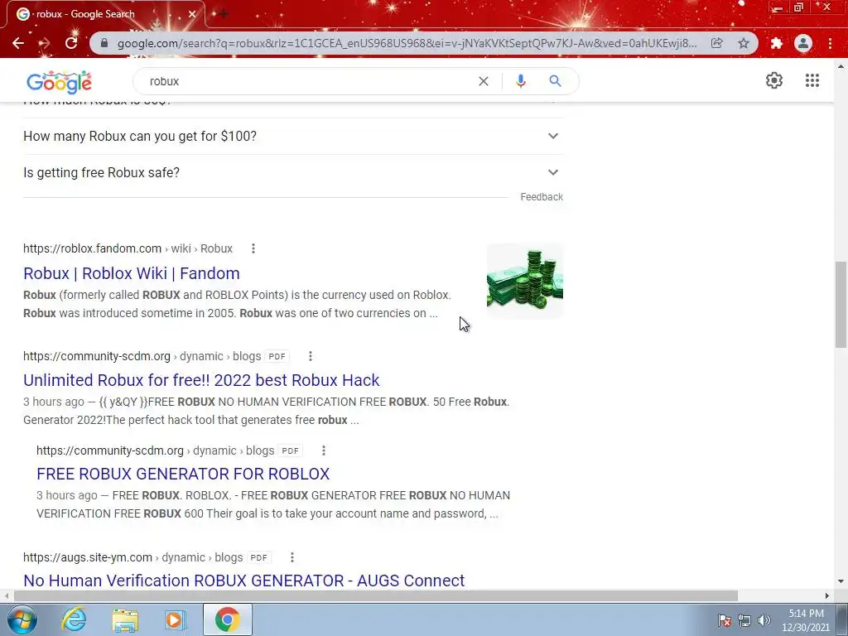Click the Feedback link
Viewport: 848px width, 636px height.
tap(542, 197)
